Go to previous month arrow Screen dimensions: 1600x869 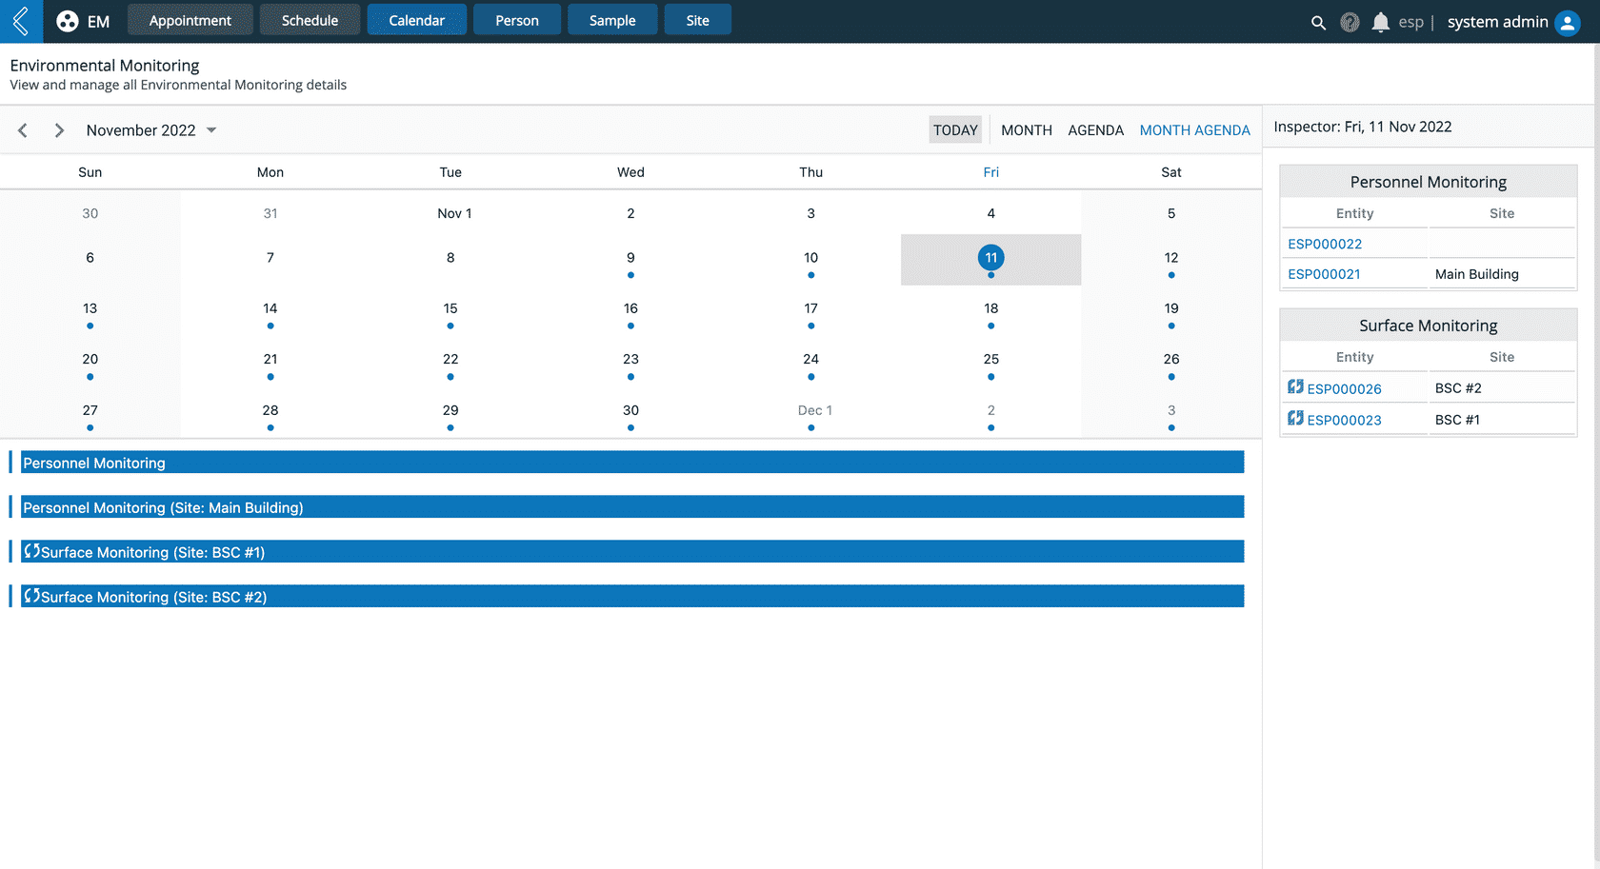tap(23, 130)
